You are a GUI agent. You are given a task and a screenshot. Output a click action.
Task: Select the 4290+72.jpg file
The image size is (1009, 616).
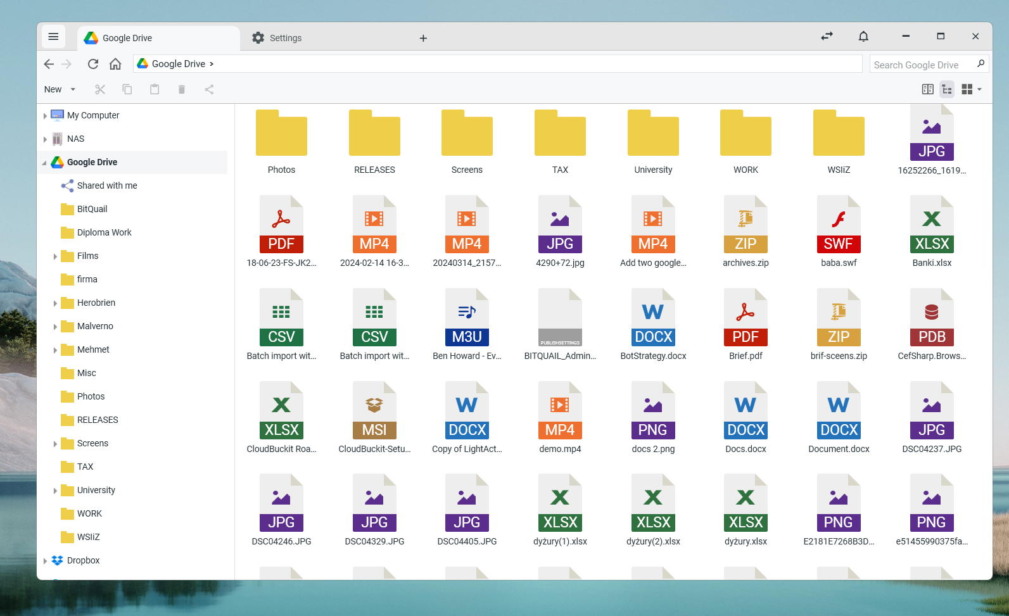[x=560, y=232]
